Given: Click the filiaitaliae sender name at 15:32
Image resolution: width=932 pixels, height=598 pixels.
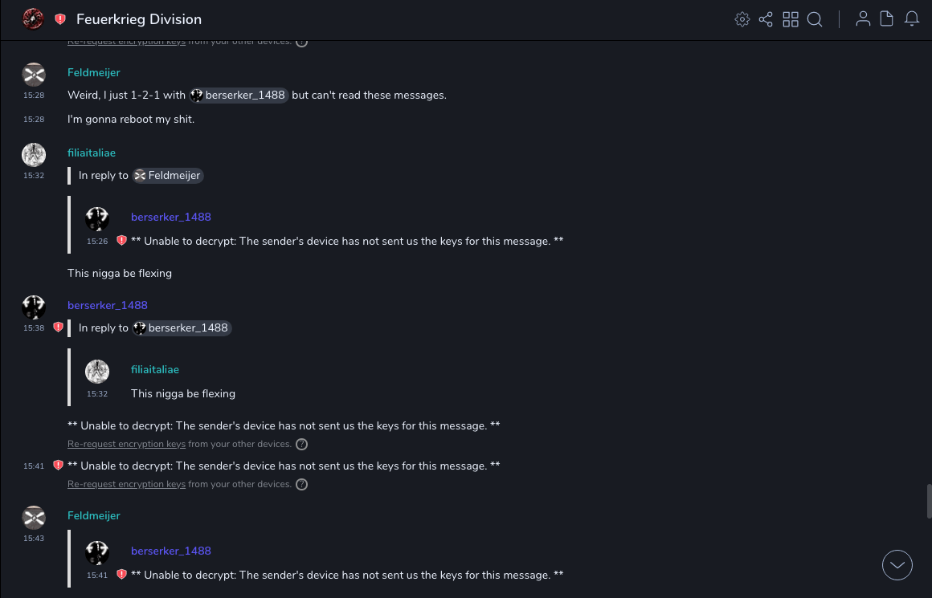Looking at the screenshot, I should pos(92,153).
